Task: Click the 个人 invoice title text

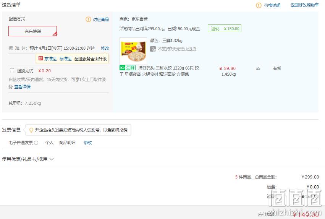Action: pyautogui.click(x=49, y=143)
